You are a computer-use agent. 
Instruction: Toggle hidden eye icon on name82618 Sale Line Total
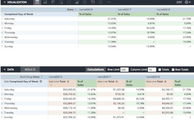coord(166,82)
